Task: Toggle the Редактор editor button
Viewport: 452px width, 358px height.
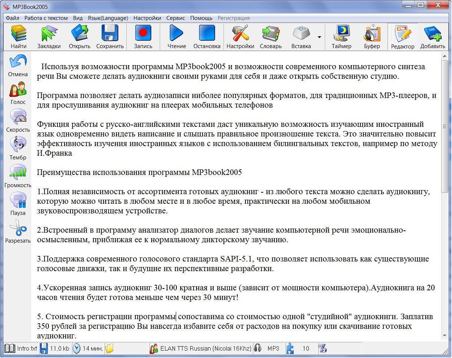Action: point(403,37)
